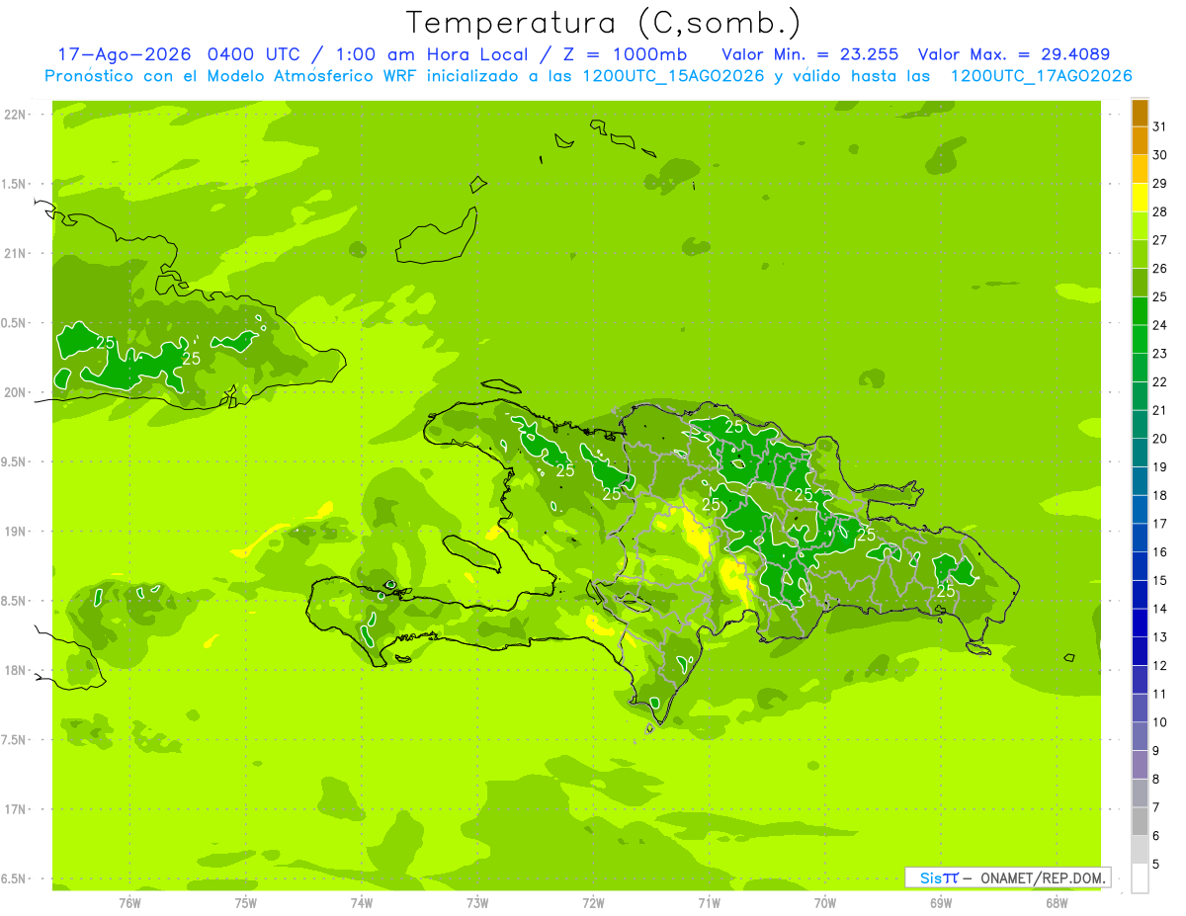The image size is (1186, 916).
Task: Click the legend scale number "28"
Action: (x=1160, y=211)
